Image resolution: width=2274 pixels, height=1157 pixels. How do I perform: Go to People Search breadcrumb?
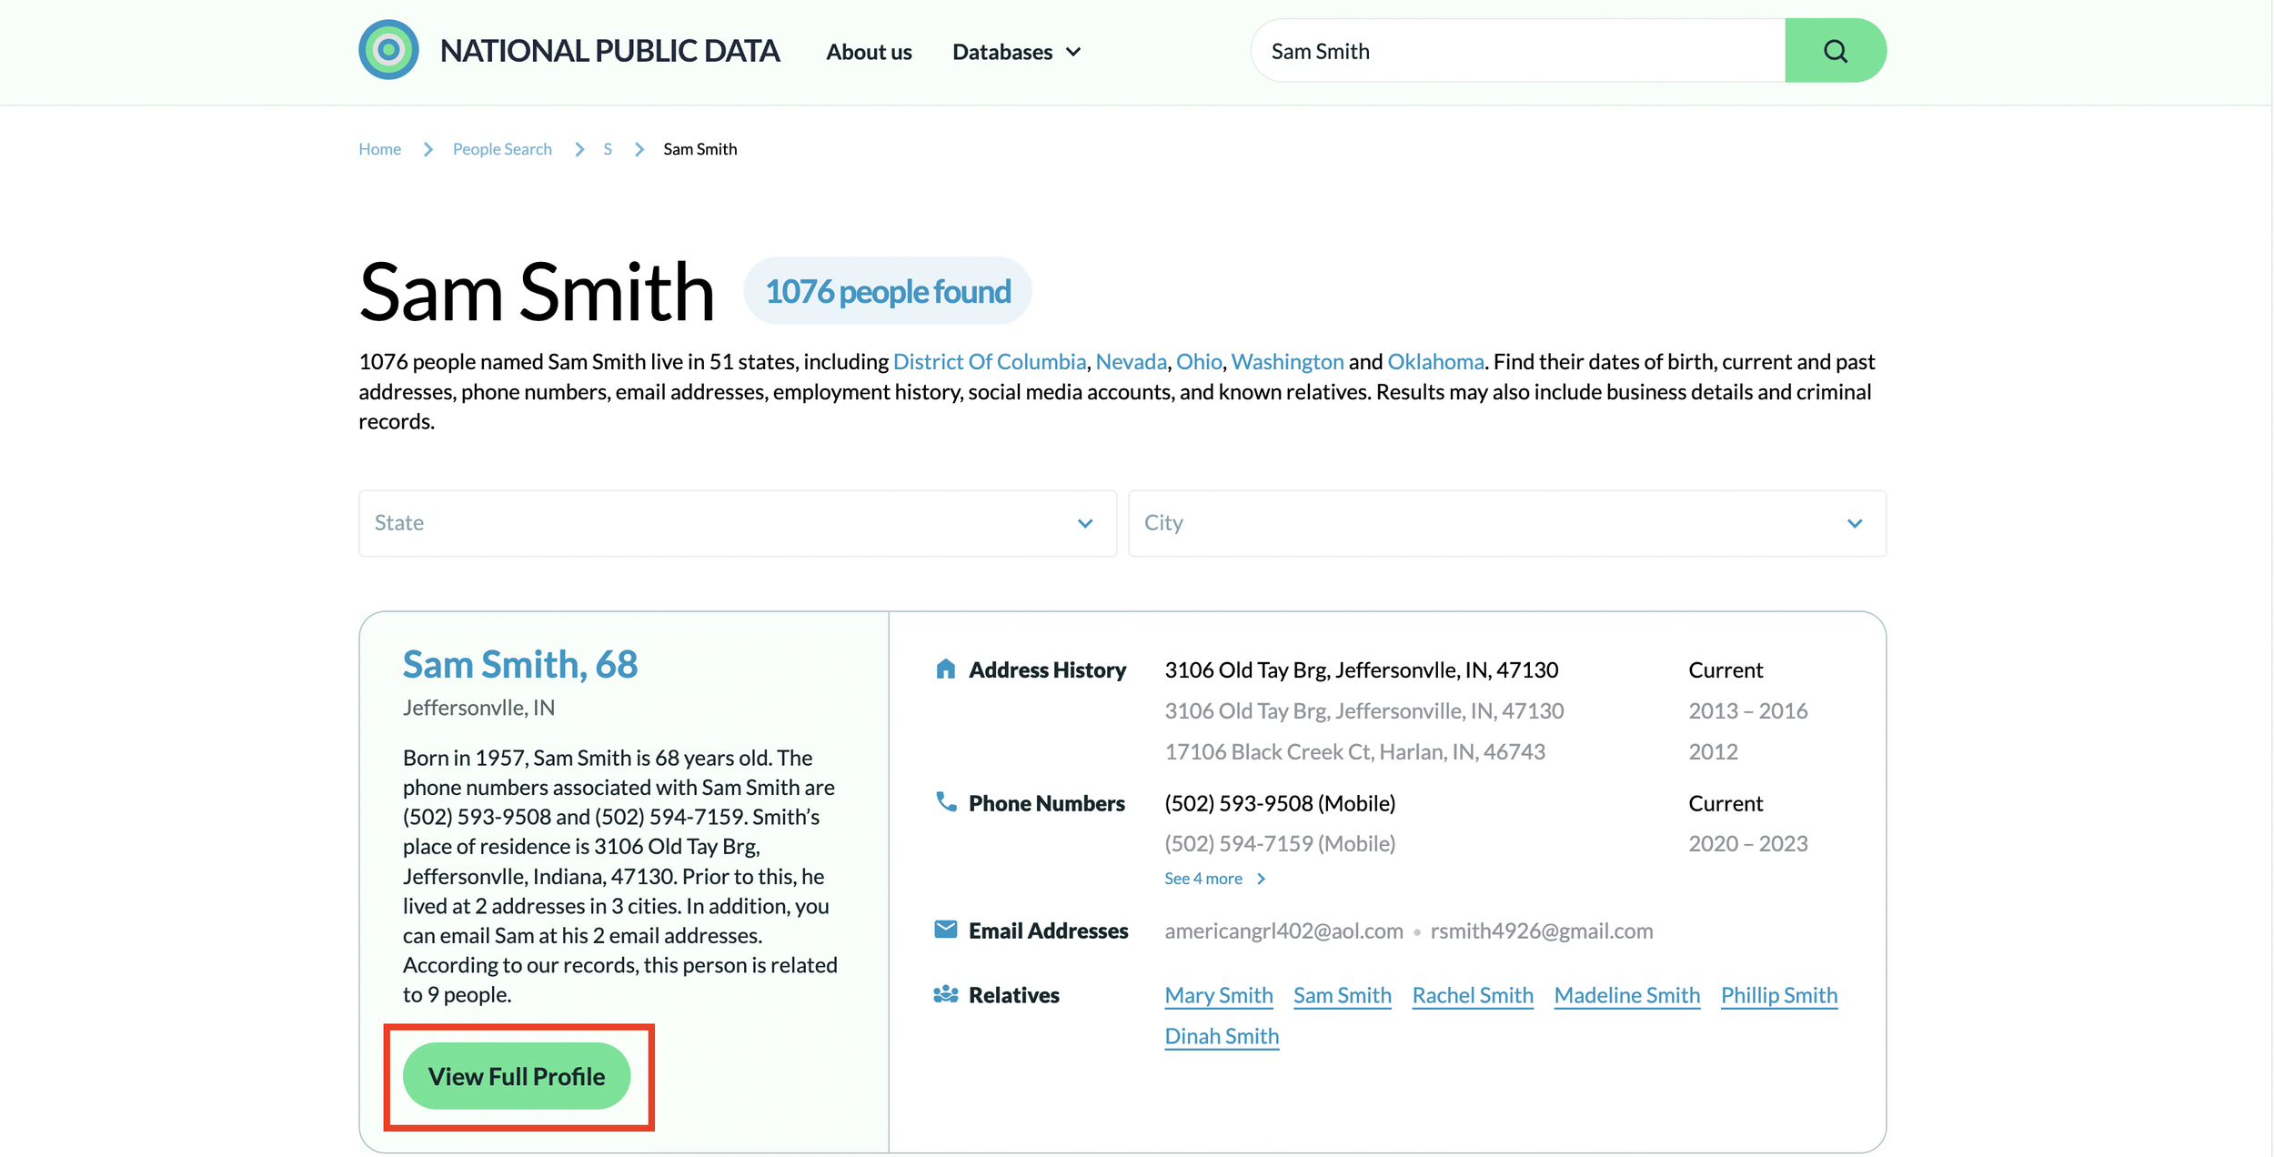pos(502,149)
